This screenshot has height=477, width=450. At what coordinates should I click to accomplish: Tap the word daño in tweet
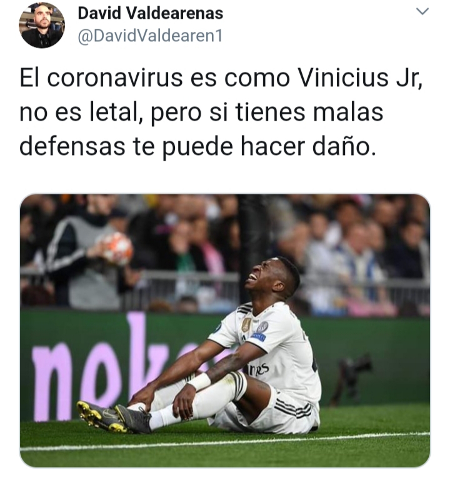click(344, 147)
